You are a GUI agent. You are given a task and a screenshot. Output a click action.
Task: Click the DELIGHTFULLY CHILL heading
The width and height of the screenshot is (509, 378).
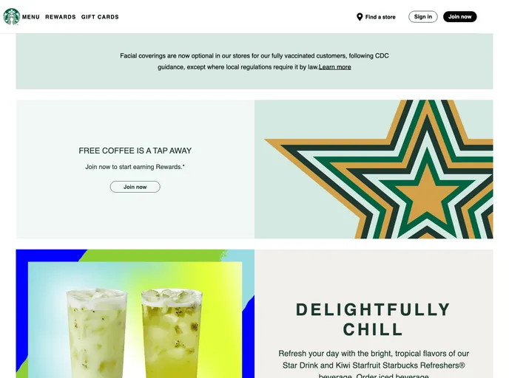point(374,320)
